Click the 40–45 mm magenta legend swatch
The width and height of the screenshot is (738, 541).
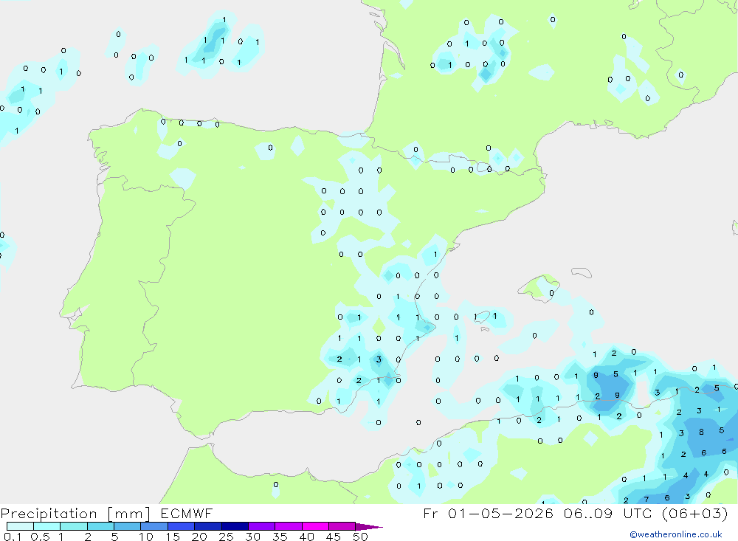tap(315, 526)
